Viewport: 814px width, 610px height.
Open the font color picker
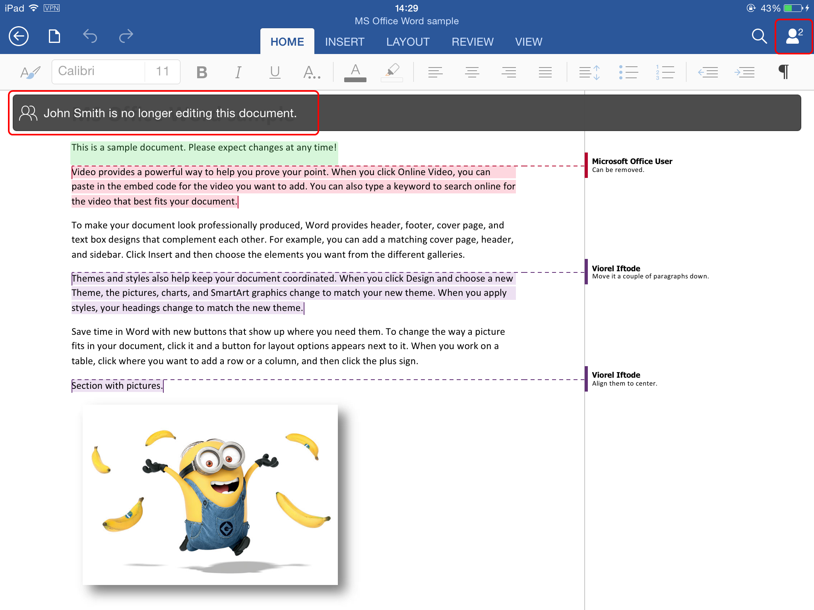(355, 72)
